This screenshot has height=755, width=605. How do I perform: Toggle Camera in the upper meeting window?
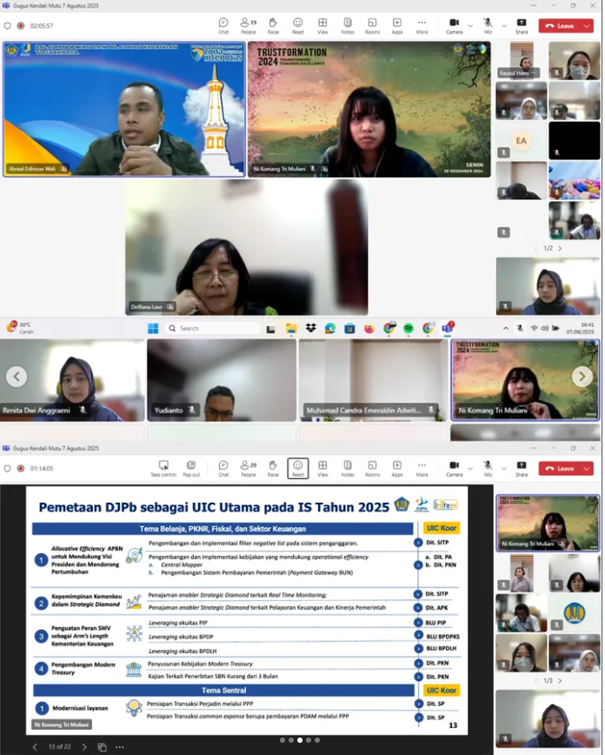point(454,26)
